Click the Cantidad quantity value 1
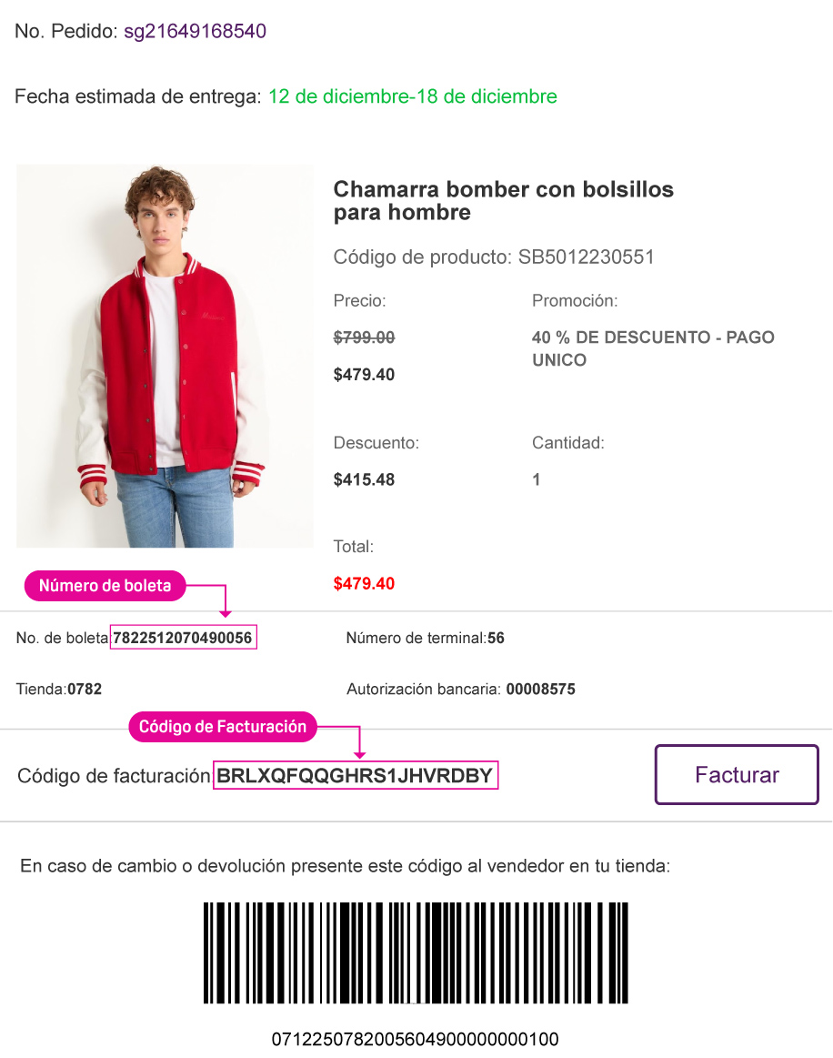833x1058 pixels. point(536,479)
